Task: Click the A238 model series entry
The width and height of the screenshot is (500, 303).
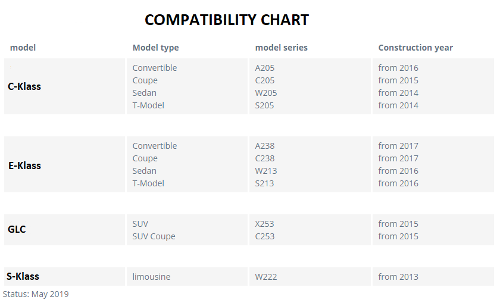Action: tap(265, 146)
